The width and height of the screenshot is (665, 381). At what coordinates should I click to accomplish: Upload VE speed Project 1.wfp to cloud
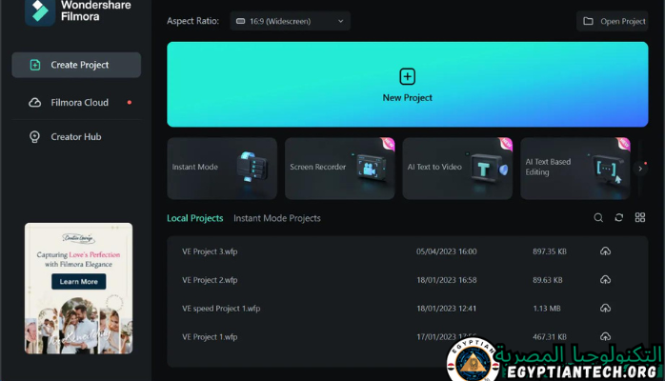605,308
